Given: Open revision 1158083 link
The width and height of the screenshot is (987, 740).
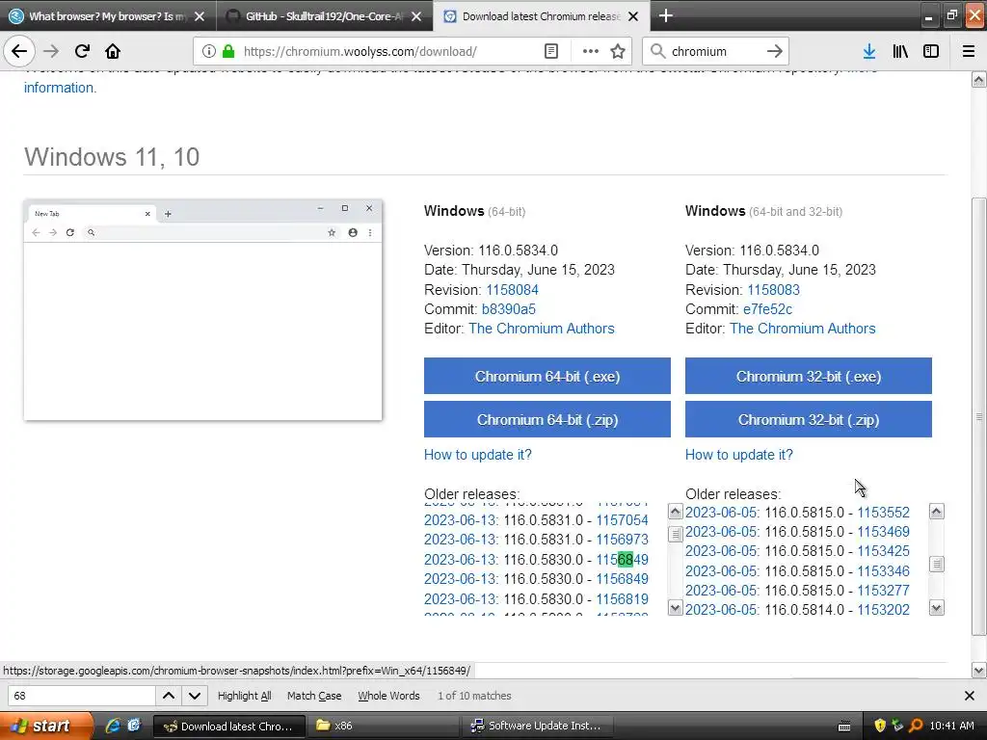Looking at the screenshot, I should (x=773, y=289).
